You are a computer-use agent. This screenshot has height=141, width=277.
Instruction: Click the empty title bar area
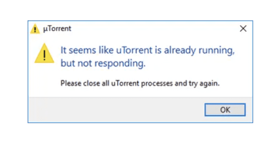pos(150,29)
